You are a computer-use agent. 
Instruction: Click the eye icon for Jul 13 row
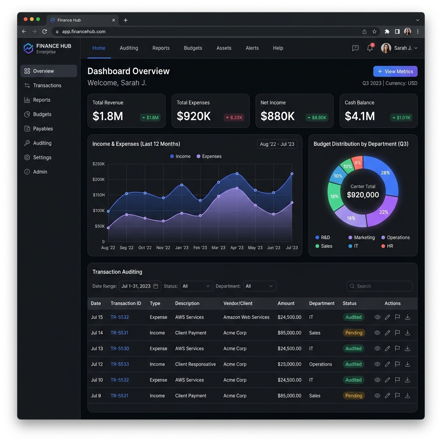(x=377, y=349)
